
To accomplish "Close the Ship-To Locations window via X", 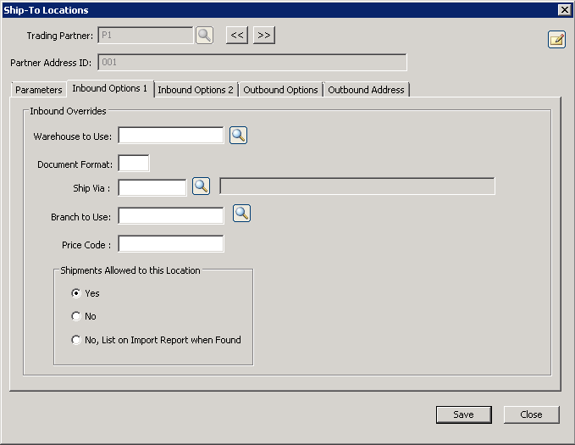I will point(564,9).
